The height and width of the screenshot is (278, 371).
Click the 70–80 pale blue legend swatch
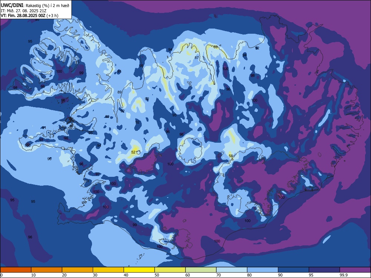coord(232,270)
